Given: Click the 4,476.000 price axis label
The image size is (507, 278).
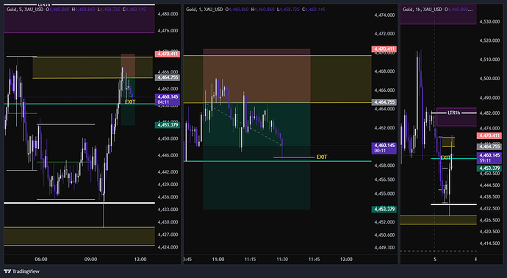Looking at the screenshot, I should [x=168, y=31].
